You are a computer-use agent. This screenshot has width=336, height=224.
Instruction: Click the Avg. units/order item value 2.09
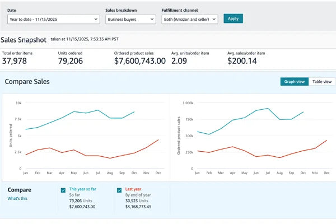pyautogui.click(x=179, y=61)
